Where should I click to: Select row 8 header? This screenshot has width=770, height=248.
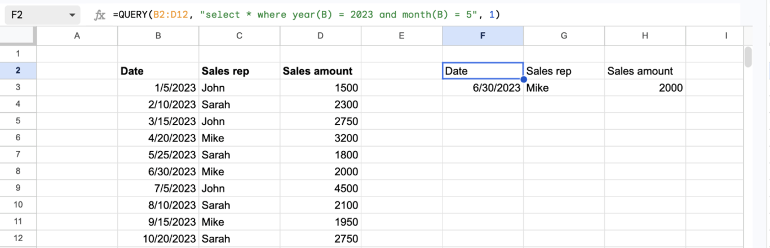pos(18,171)
